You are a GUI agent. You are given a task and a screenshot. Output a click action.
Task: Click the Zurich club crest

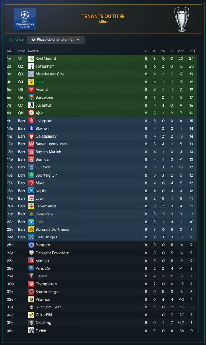[31, 331]
